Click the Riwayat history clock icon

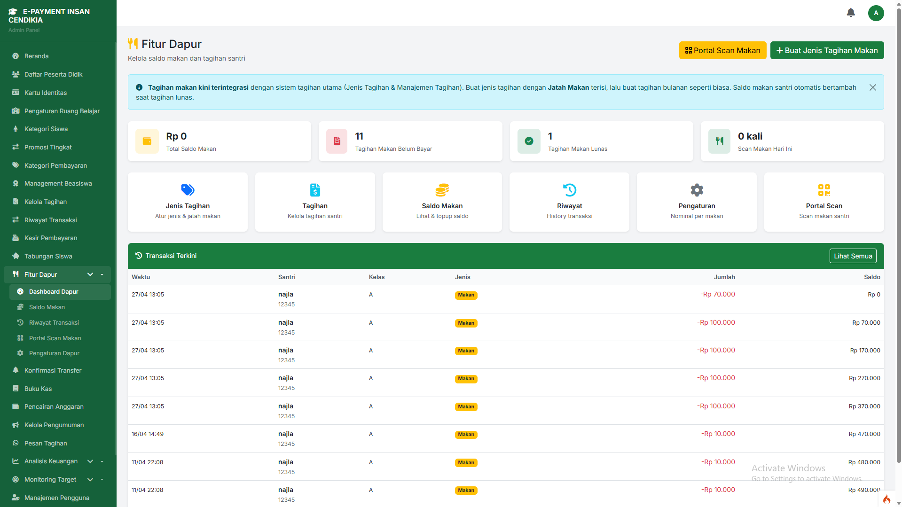click(570, 190)
